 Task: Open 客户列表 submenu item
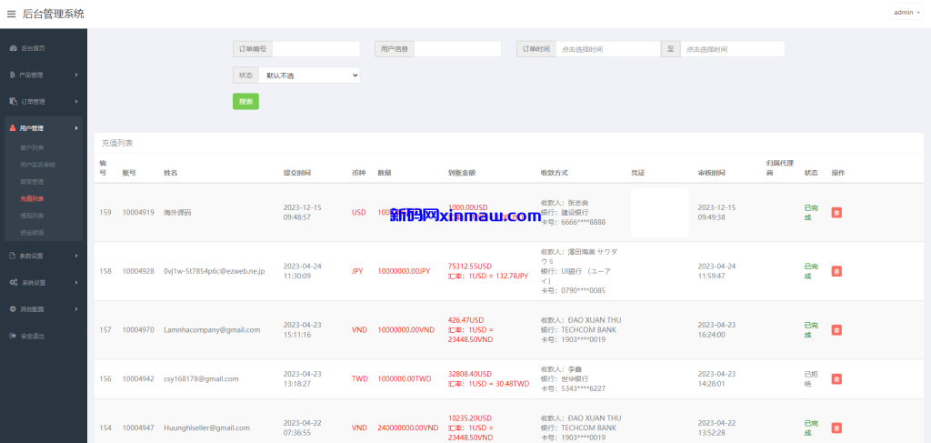click(32, 147)
